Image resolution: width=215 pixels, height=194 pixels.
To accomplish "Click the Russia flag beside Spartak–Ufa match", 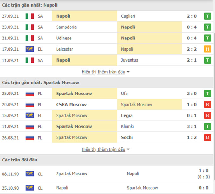I will point(30,94).
